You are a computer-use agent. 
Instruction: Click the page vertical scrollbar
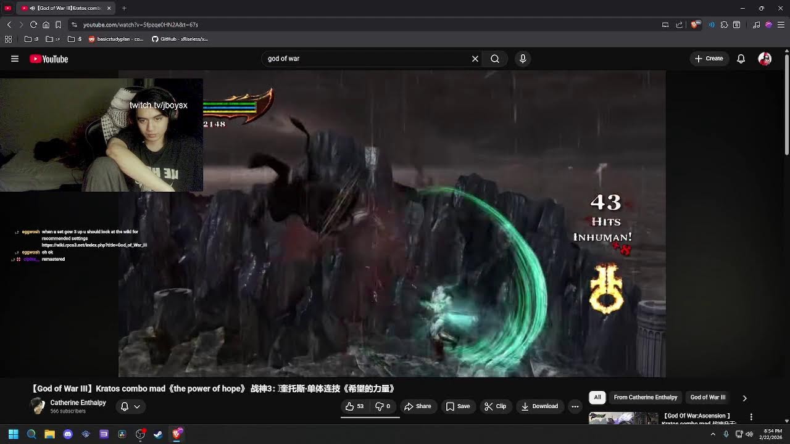[786, 105]
